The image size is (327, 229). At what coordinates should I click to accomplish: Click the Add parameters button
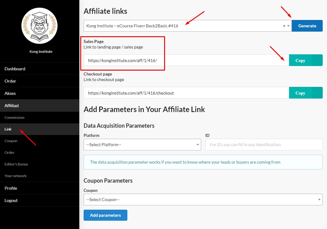click(x=105, y=215)
